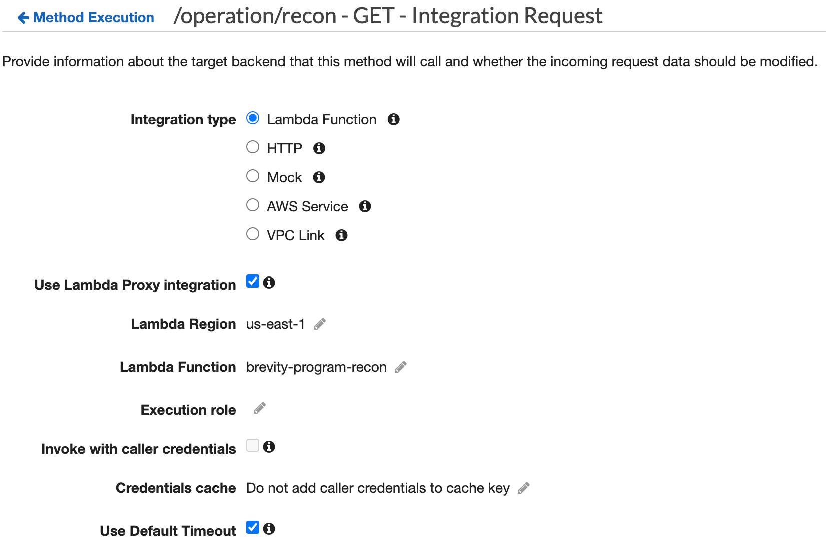Go back to Method Execution
Image resolution: width=826 pixels, height=553 pixels.
[x=86, y=18]
